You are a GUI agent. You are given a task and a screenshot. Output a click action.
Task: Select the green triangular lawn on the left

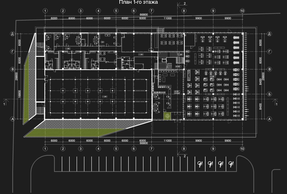point(30,86)
